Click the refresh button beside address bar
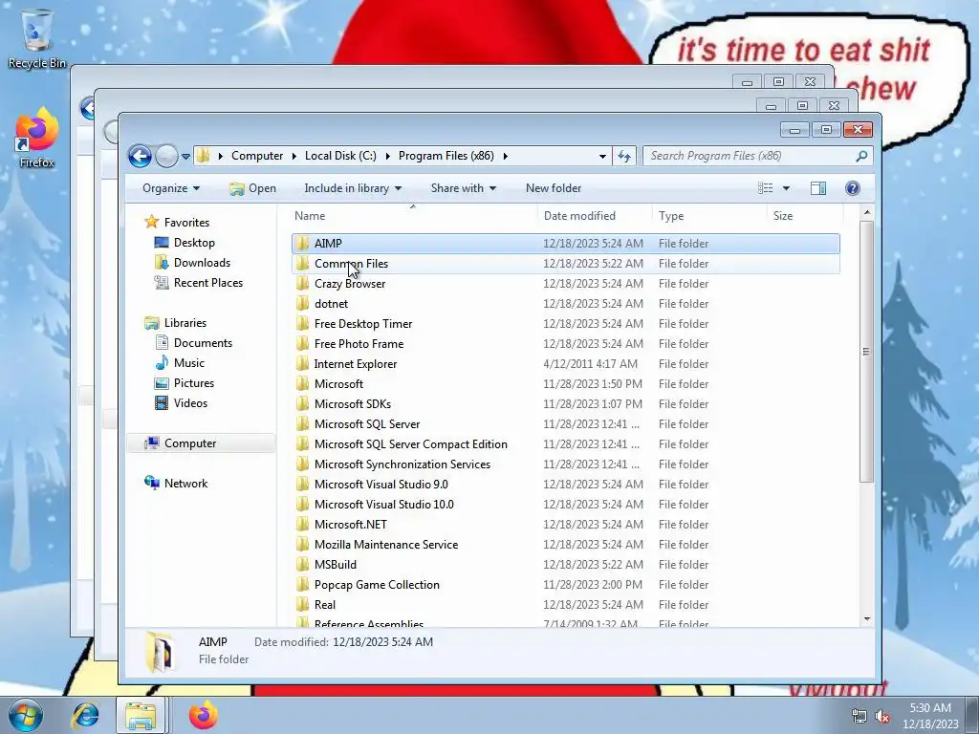979x734 pixels. [623, 156]
